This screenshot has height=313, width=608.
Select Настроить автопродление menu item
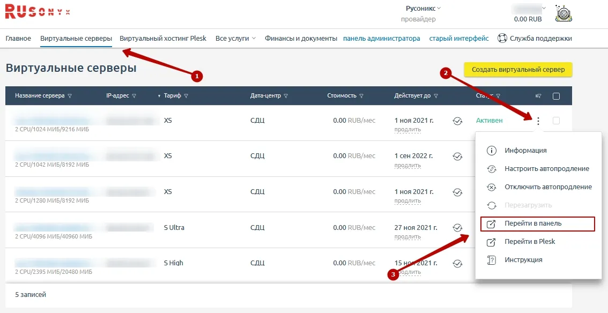tap(547, 169)
